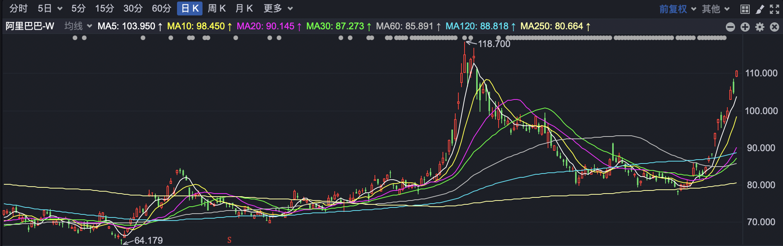Zoom out chart with minus icon

[x=730, y=27]
